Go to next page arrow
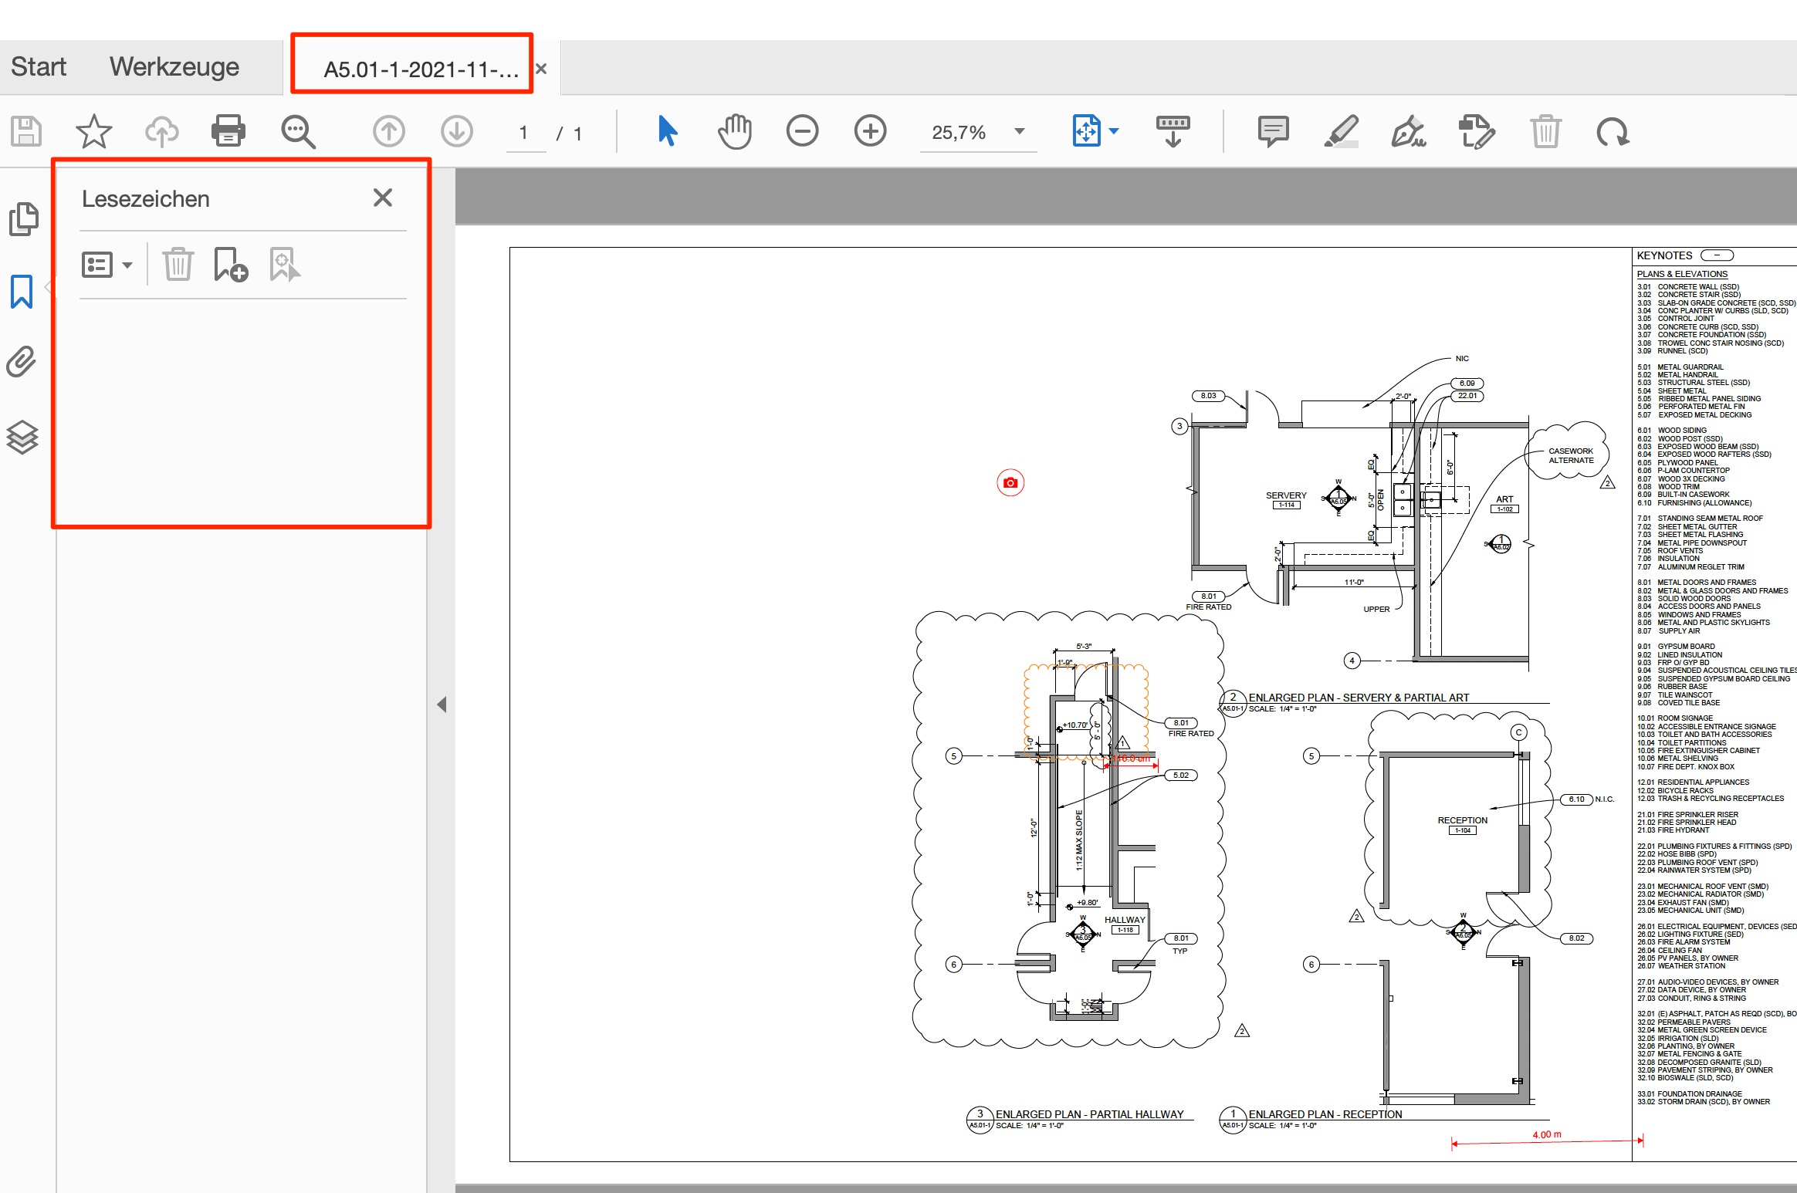1797x1193 pixels. pyautogui.click(x=457, y=131)
